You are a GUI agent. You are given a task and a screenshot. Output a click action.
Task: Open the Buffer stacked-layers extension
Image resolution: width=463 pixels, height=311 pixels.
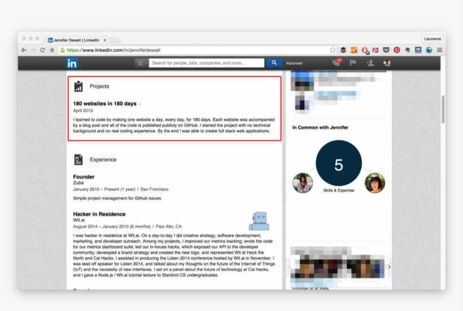coord(343,50)
